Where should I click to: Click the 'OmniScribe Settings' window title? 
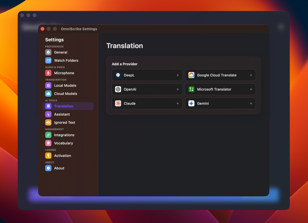coord(79,29)
